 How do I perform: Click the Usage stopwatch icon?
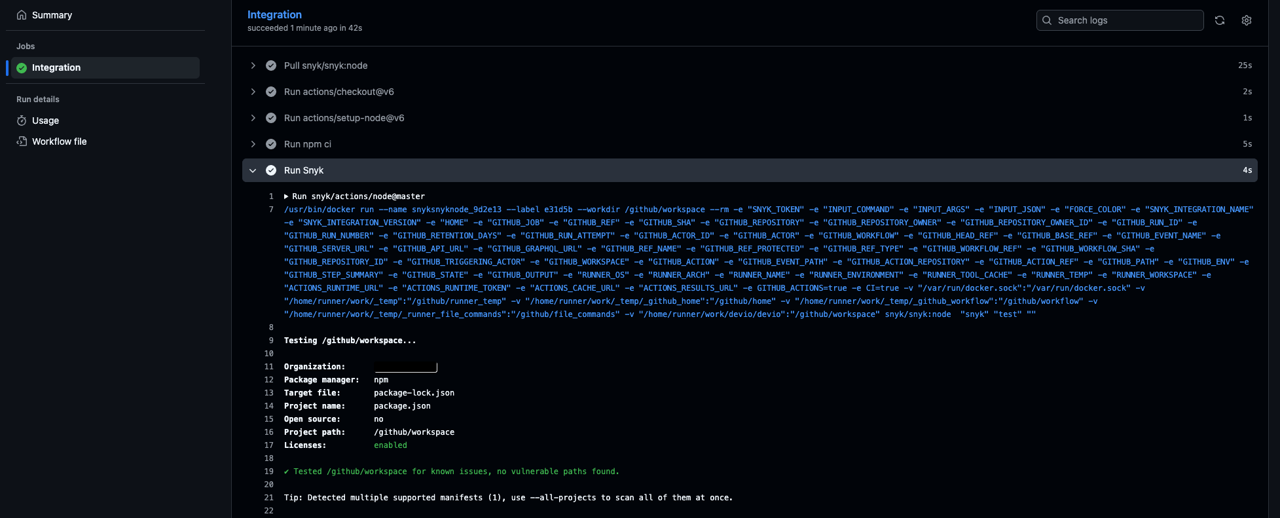22,120
